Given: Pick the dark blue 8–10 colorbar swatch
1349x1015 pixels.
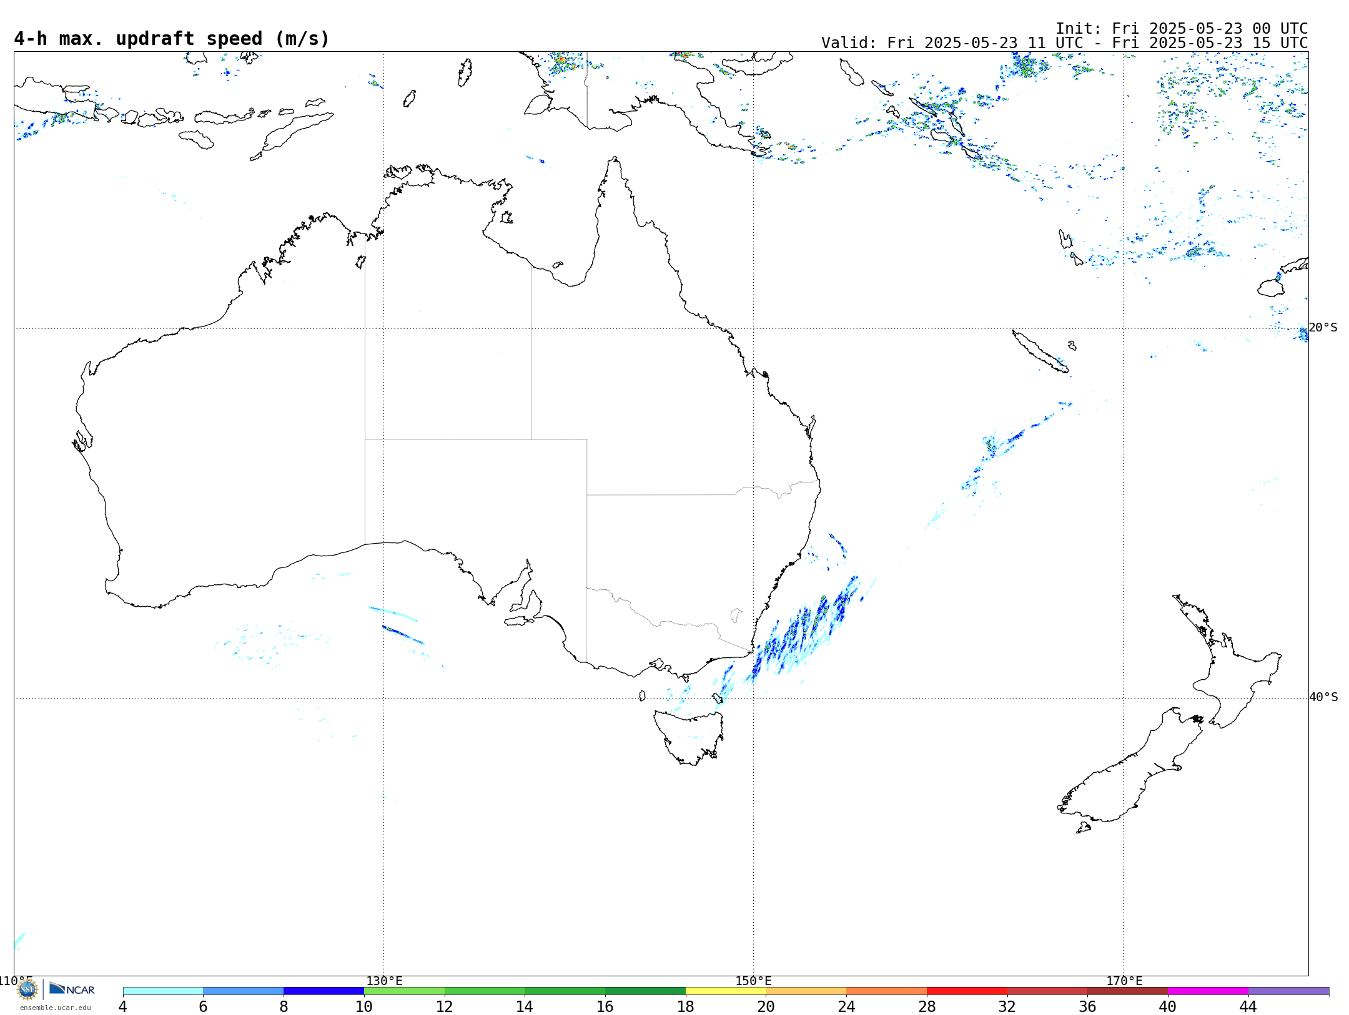Looking at the screenshot, I should 324,991.
